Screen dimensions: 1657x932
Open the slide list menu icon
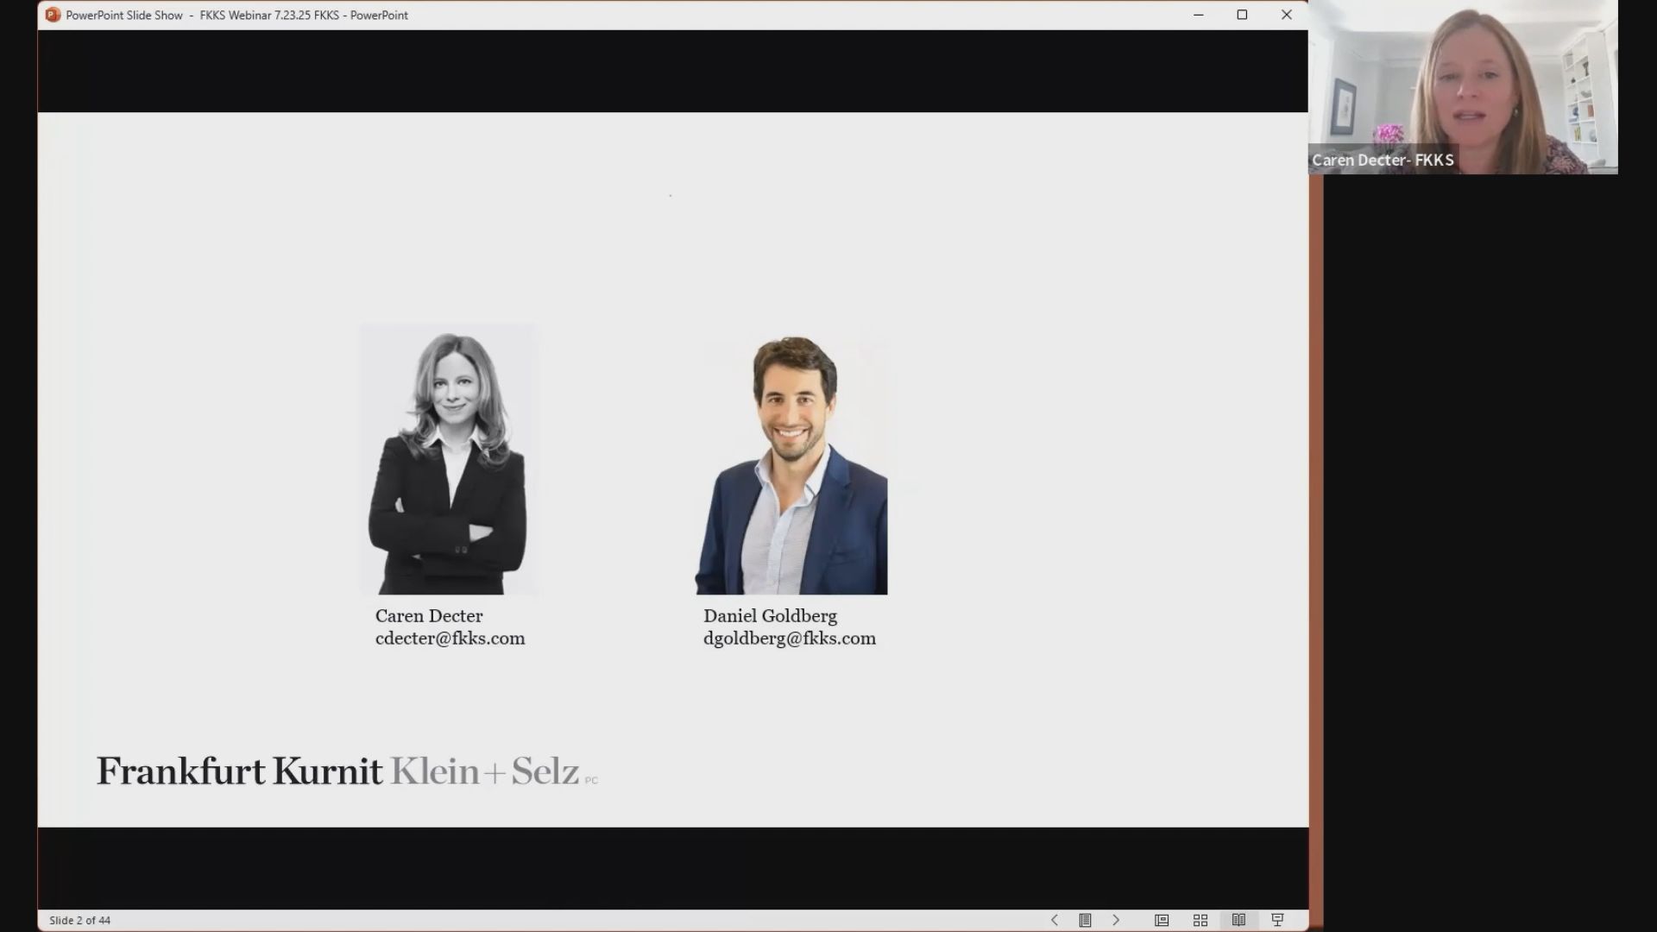point(1085,920)
